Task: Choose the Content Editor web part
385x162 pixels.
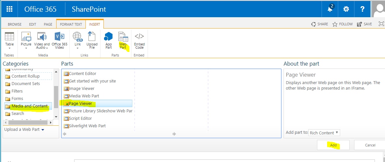Action: click(80, 73)
